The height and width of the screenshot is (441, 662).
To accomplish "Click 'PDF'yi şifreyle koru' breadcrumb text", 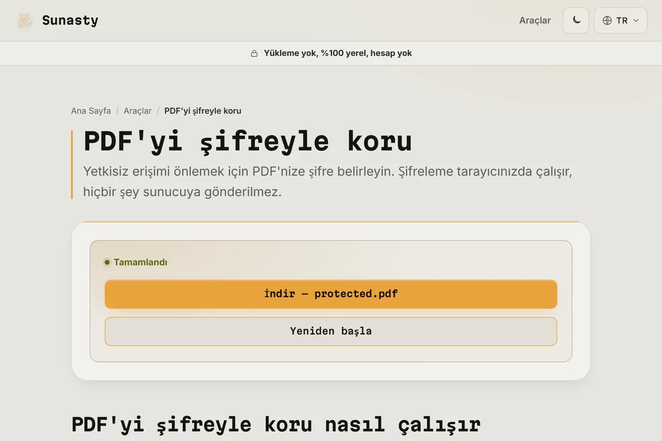I will point(203,111).
